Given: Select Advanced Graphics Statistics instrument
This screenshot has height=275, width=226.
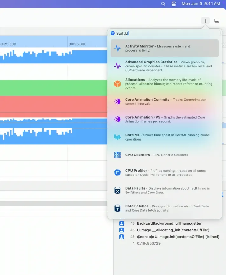Looking at the screenshot, I should [165, 66].
